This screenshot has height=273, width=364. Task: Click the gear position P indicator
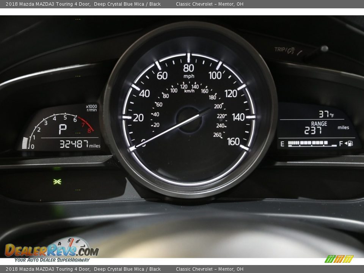pos(63,129)
